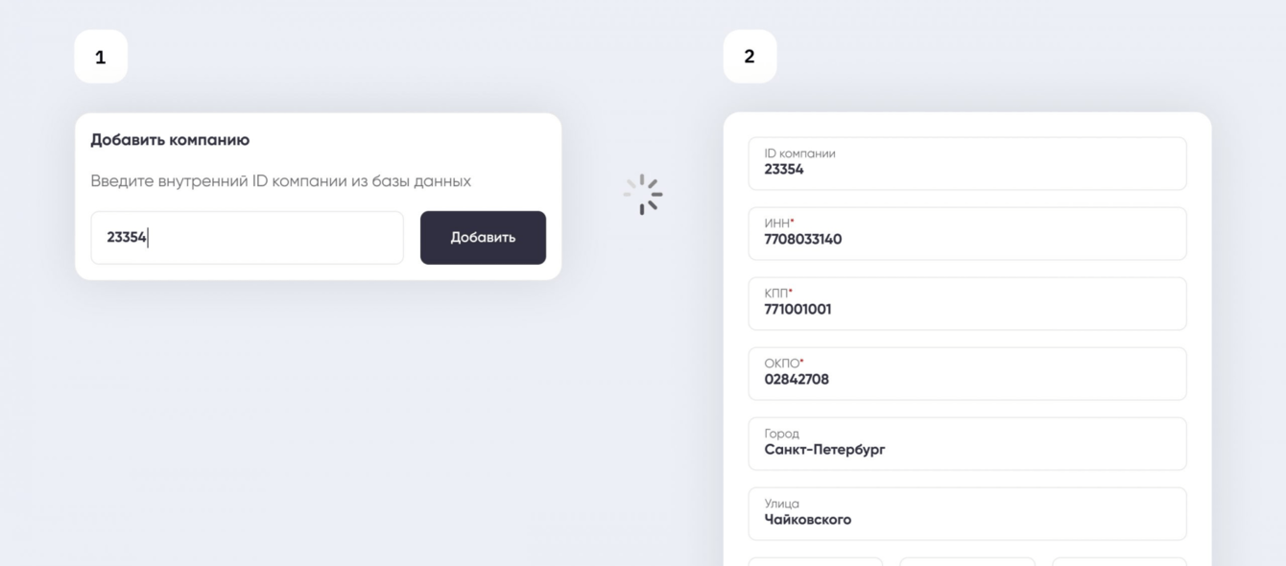Click the Введите внутренний ID компании hint text
The width and height of the screenshot is (1286, 566).
[x=280, y=181]
